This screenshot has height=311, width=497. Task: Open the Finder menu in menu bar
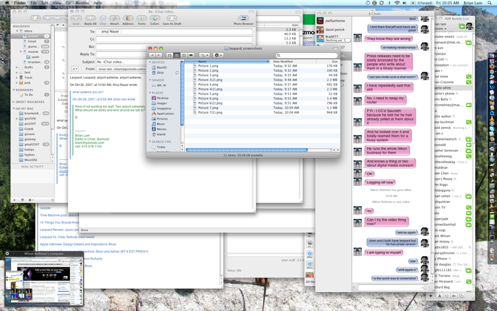point(20,3)
